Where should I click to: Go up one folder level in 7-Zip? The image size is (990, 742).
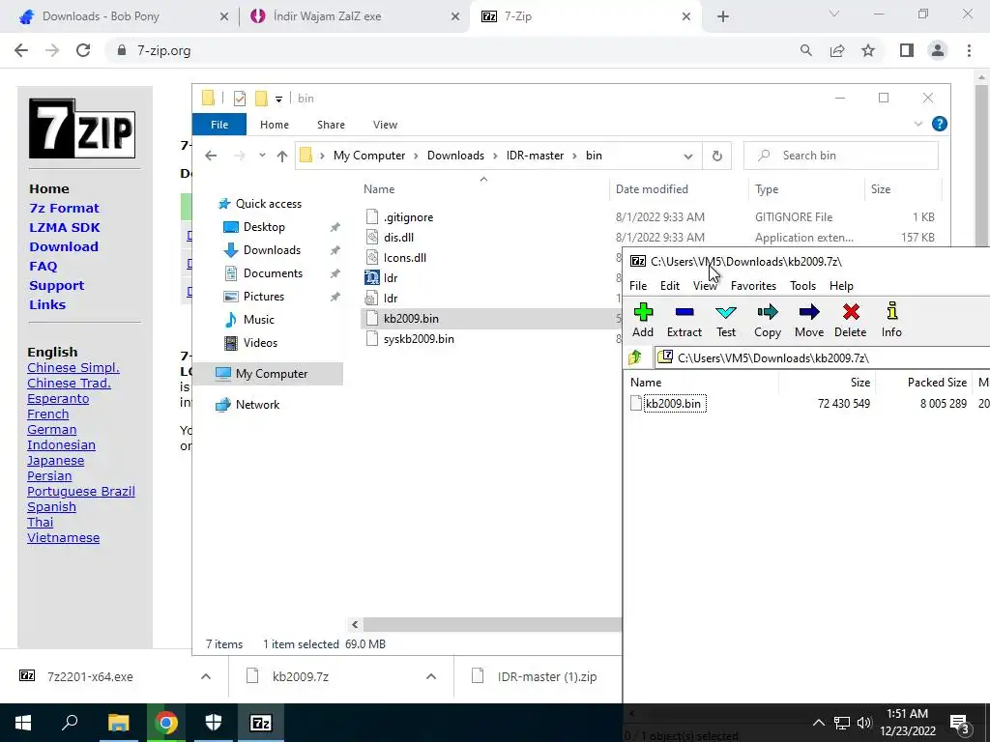coord(635,357)
